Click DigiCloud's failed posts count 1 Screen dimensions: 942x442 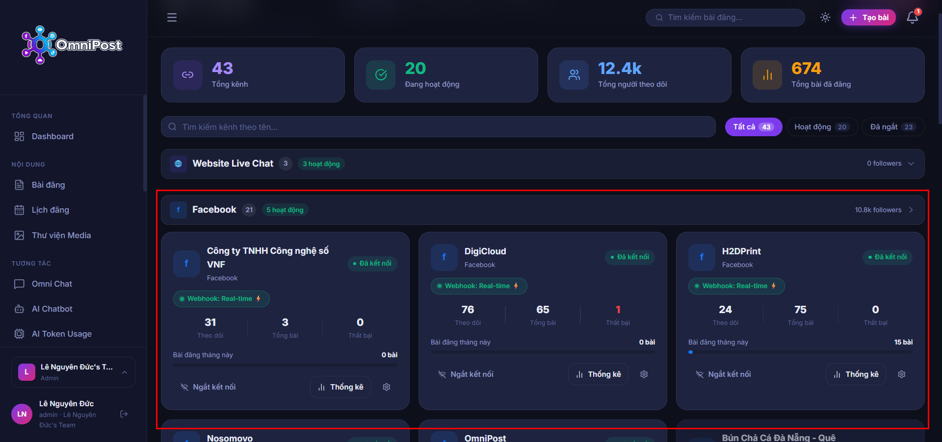[618, 310]
